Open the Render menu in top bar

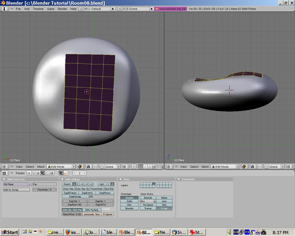coord(62,9)
